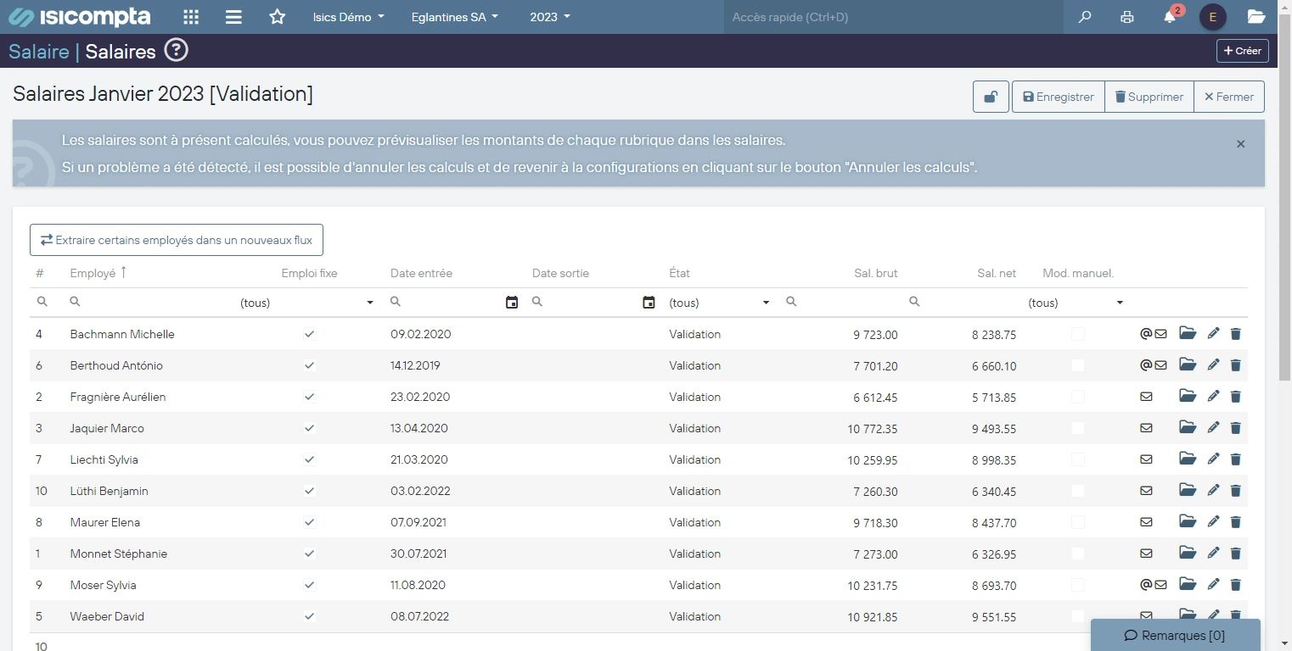The width and height of the screenshot is (1292, 651).
Task: Open the hamburger navigation menu
Action: (233, 17)
